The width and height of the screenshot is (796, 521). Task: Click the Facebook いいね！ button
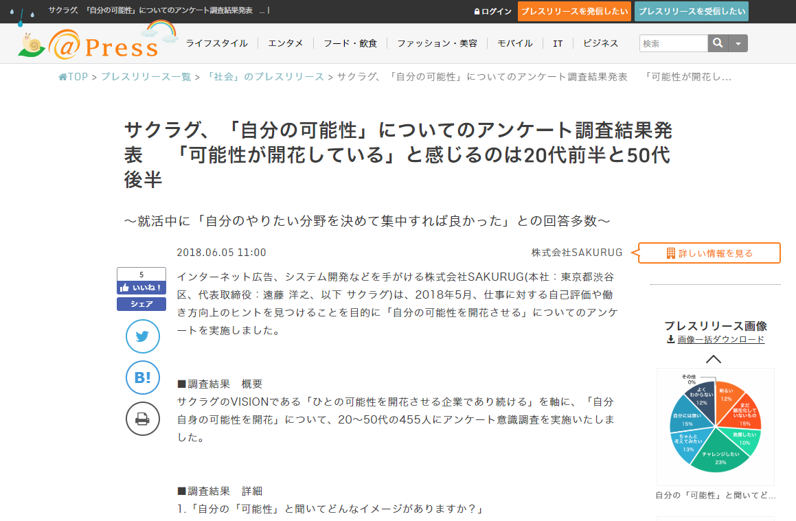(x=141, y=288)
